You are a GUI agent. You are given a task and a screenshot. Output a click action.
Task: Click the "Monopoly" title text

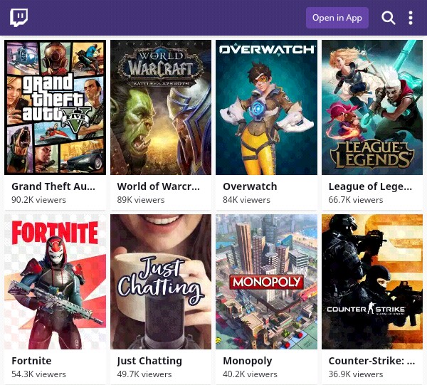pos(247,362)
